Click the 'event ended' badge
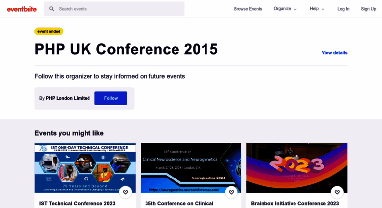The image size is (382, 208). coord(49,31)
